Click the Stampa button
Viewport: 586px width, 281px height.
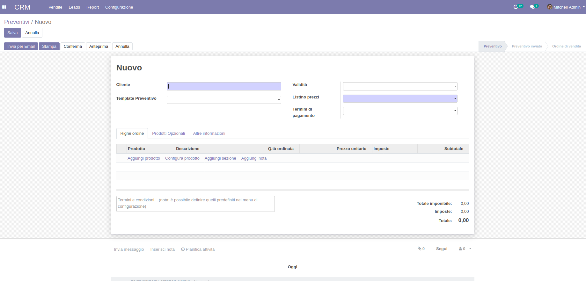pyautogui.click(x=49, y=47)
